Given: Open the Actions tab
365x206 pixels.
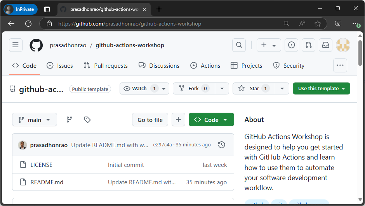Looking at the screenshot, I should tap(205, 66).
